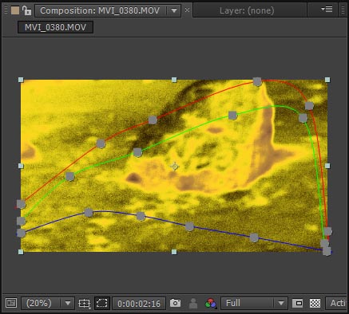Open the Active camera view selector

pos(337,303)
